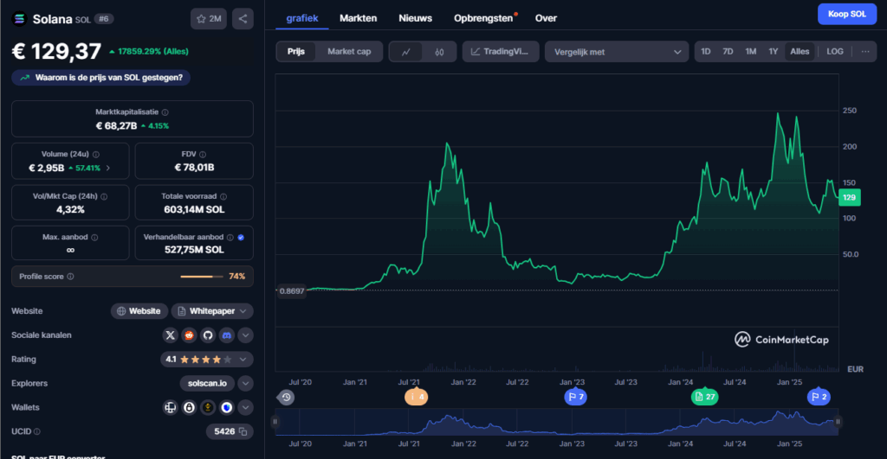Viewport: 887px width, 459px height.
Task: Show info tooltip for Volume (24u)
Action: (96, 154)
